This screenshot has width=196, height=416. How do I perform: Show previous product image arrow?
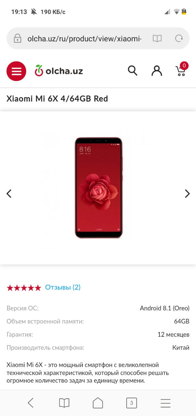[9, 194]
